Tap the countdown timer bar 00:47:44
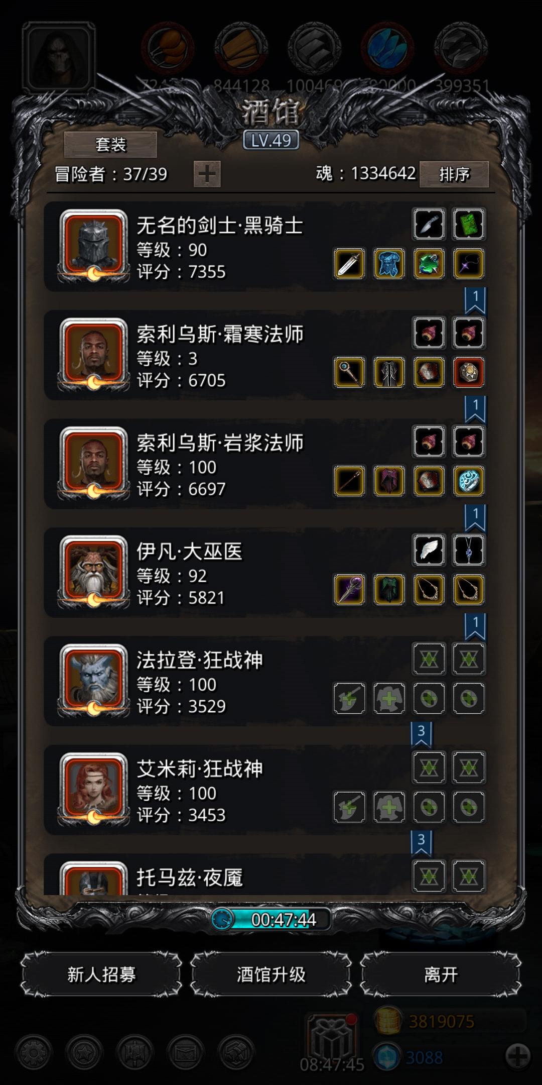Image resolution: width=542 pixels, height=1085 pixels. (x=272, y=919)
